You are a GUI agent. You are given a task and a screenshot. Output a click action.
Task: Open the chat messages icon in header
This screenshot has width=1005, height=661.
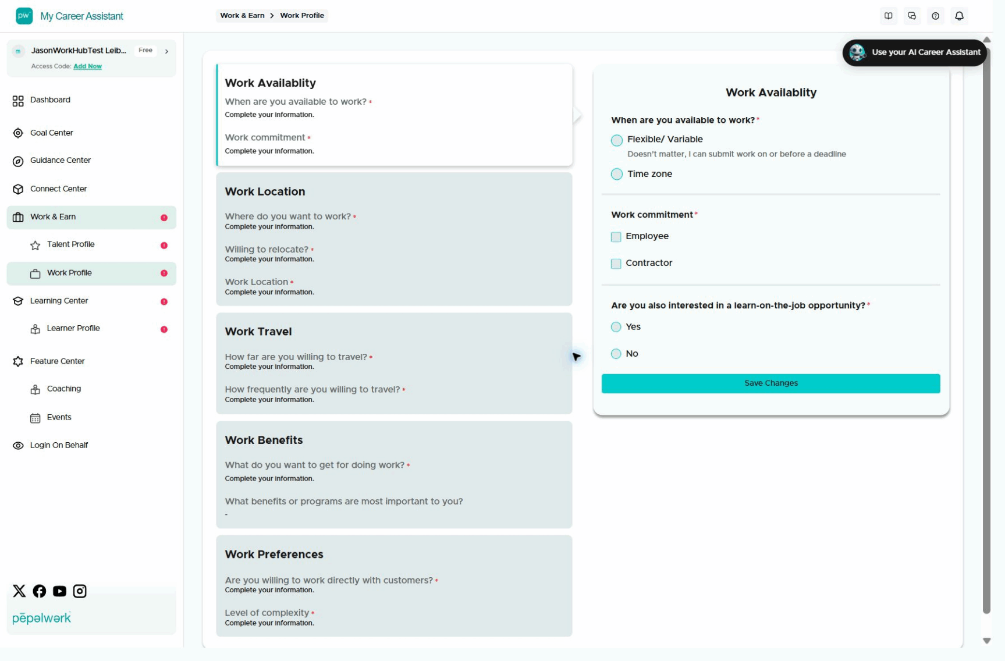pyautogui.click(x=912, y=16)
